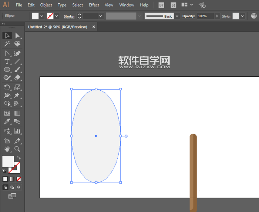Select the Magic Wand tool
The image size is (259, 212).
[7, 44]
